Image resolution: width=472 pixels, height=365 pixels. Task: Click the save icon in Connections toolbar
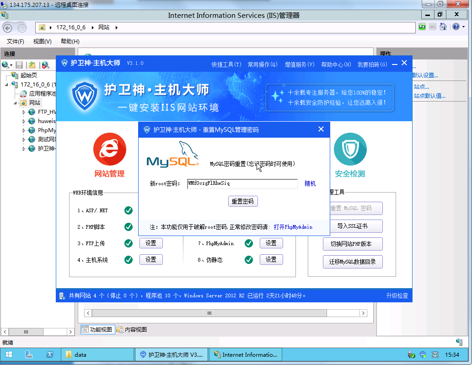pyautogui.click(x=19, y=65)
